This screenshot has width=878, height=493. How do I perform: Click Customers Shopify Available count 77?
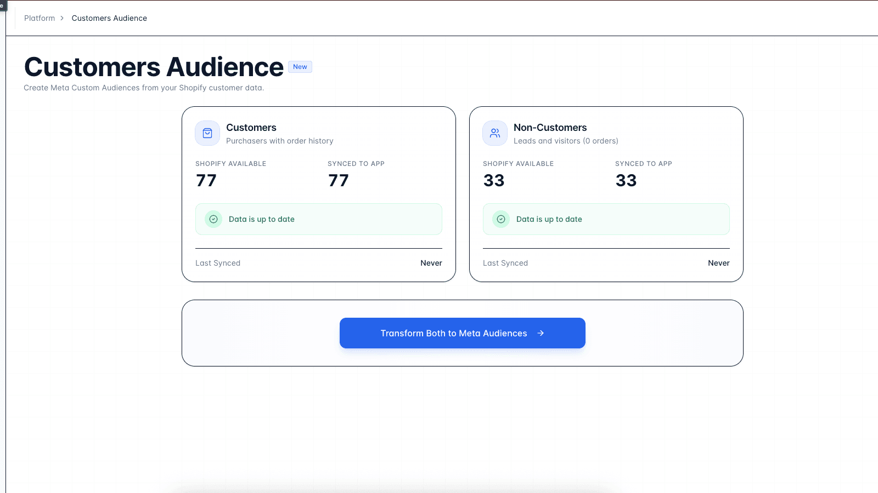pyautogui.click(x=206, y=180)
